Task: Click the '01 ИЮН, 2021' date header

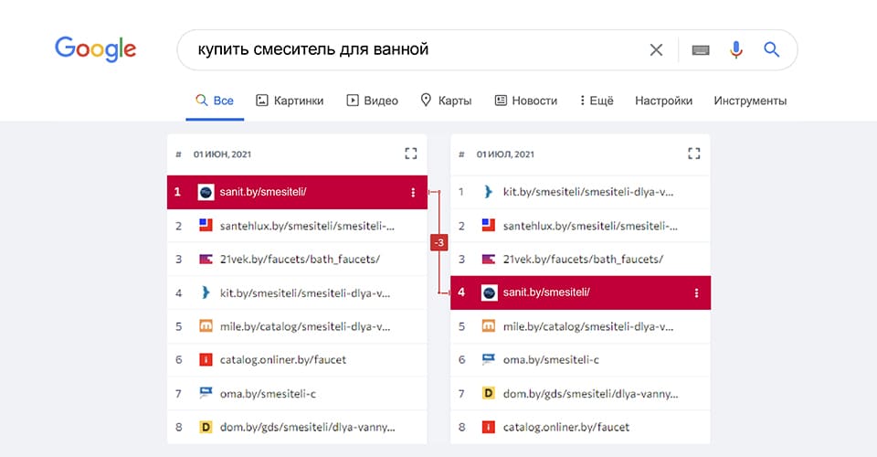Action: 222,154
